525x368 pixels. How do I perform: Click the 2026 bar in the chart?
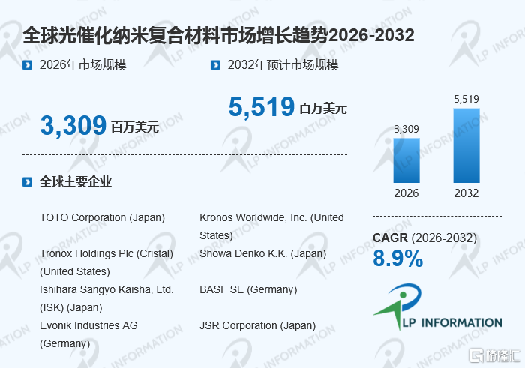pyautogui.click(x=406, y=160)
